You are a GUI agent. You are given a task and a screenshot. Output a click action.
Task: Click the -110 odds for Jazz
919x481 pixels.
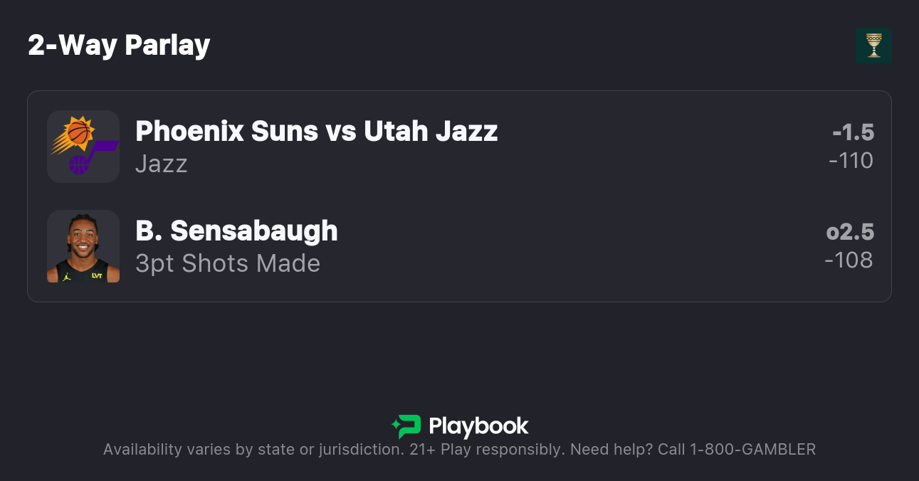pos(851,161)
